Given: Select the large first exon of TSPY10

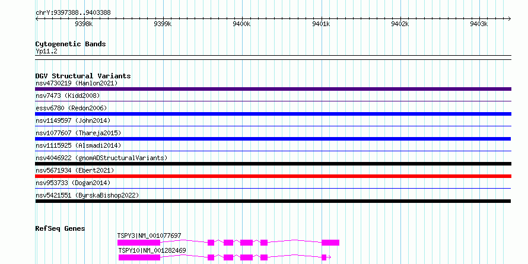Looking at the screenshot, I should click(139, 257).
